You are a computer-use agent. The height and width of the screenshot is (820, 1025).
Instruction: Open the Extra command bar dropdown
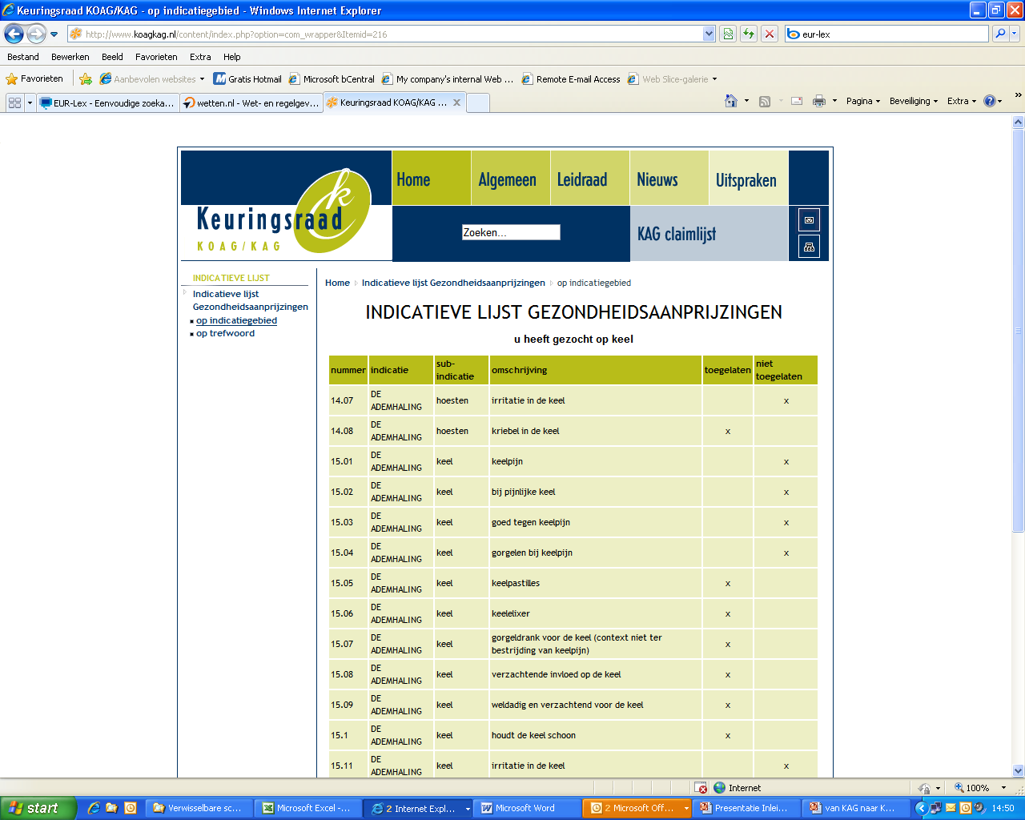pyautogui.click(x=962, y=101)
